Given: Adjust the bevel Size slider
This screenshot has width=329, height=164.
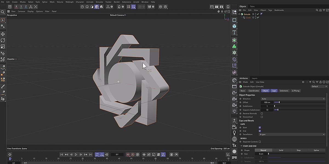Looking at the screenshot, I should [x=297, y=154].
